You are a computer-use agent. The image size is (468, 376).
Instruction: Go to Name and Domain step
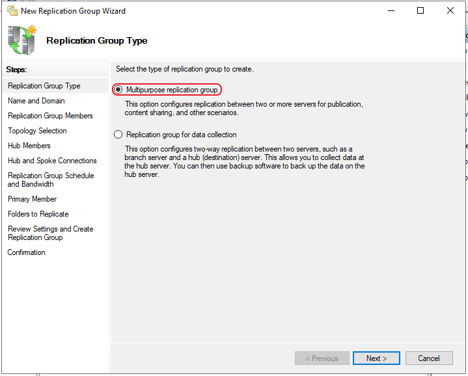(x=36, y=101)
